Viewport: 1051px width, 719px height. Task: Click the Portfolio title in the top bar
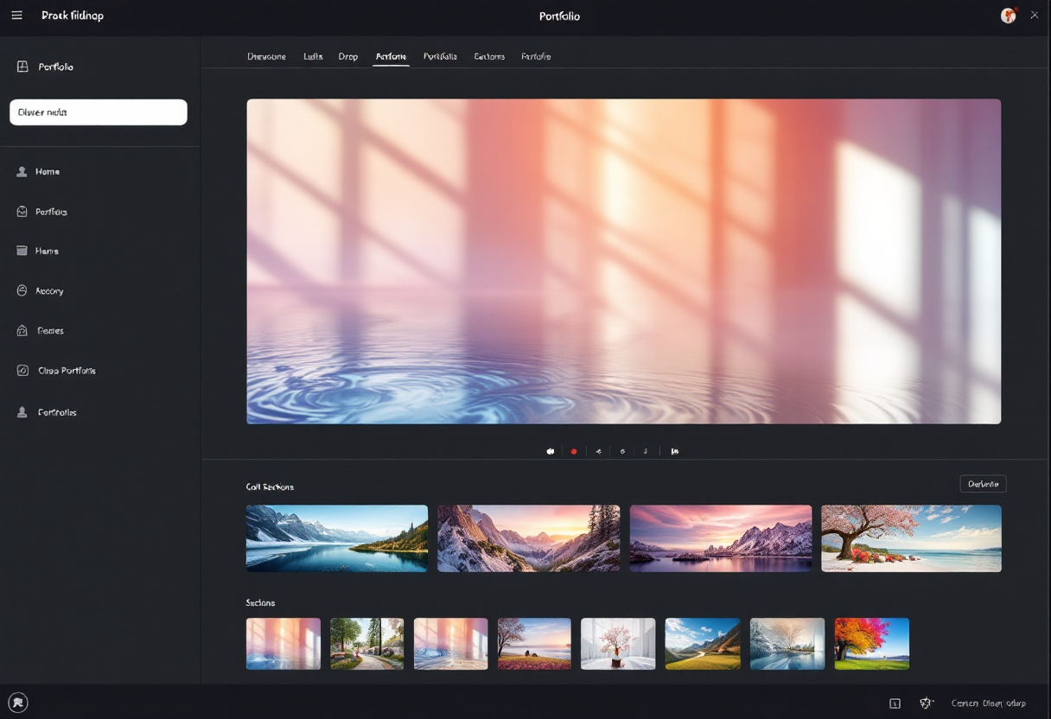click(x=560, y=16)
